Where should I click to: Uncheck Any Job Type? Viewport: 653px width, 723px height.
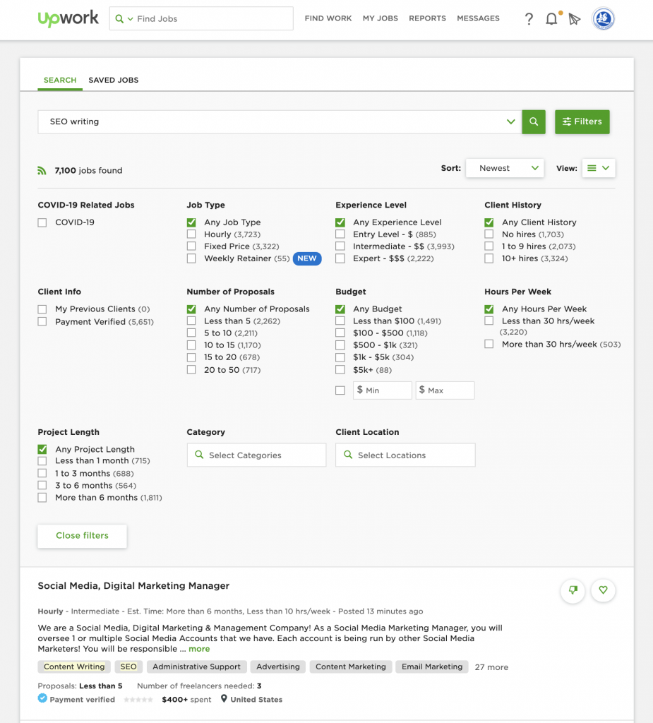tap(191, 222)
